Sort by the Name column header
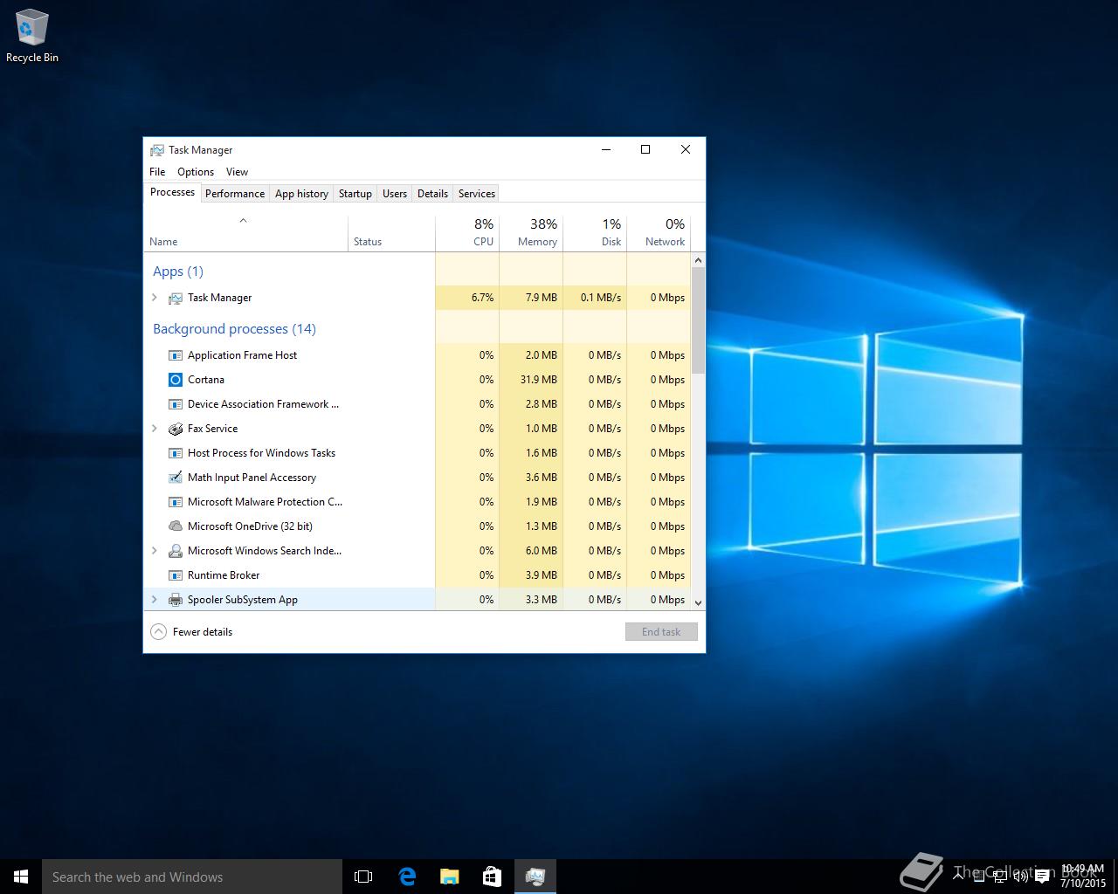The height and width of the screenshot is (894, 1118). click(245, 233)
